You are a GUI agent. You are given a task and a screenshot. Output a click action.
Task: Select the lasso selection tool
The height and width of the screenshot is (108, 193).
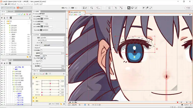pos(132,8)
